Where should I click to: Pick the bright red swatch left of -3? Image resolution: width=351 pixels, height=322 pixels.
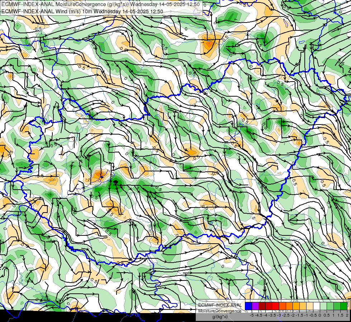[276, 306]
